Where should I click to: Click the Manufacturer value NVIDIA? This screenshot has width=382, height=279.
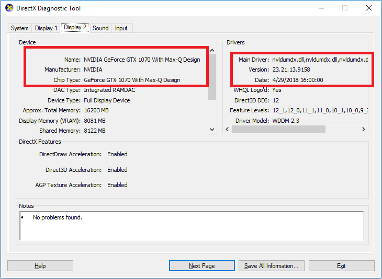pyautogui.click(x=93, y=70)
